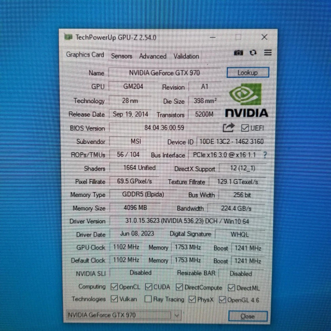Click the Bus Interface question mark

(x=265, y=155)
